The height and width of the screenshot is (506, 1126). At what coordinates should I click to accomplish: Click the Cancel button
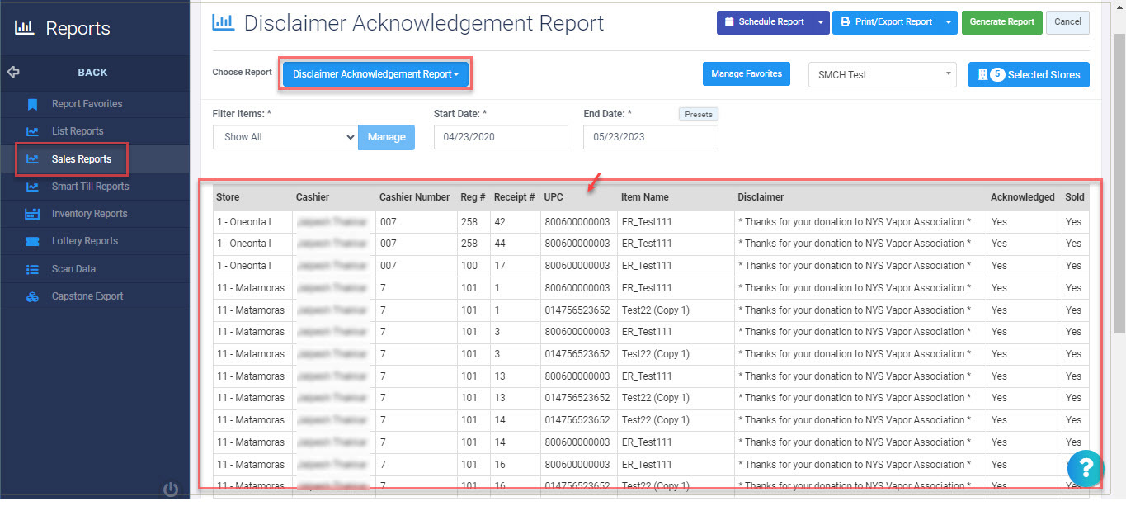[x=1067, y=22]
